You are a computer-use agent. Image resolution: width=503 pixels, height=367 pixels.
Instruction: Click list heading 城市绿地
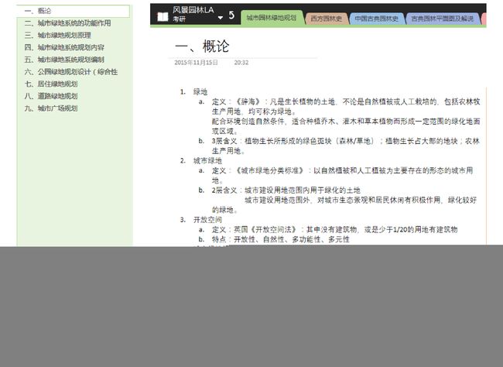point(207,160)
